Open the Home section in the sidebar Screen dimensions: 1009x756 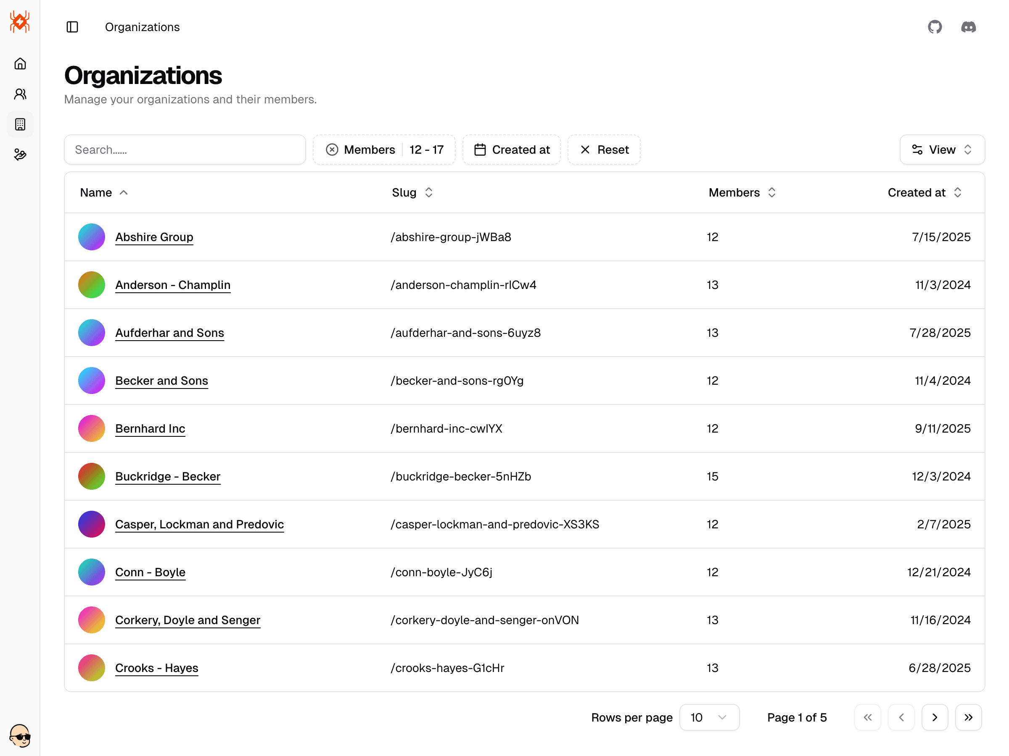20,63
